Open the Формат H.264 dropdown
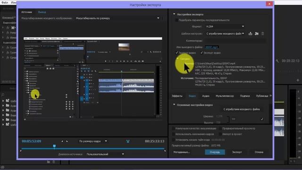This screenshot has height=170, width=302. [225, 26]
